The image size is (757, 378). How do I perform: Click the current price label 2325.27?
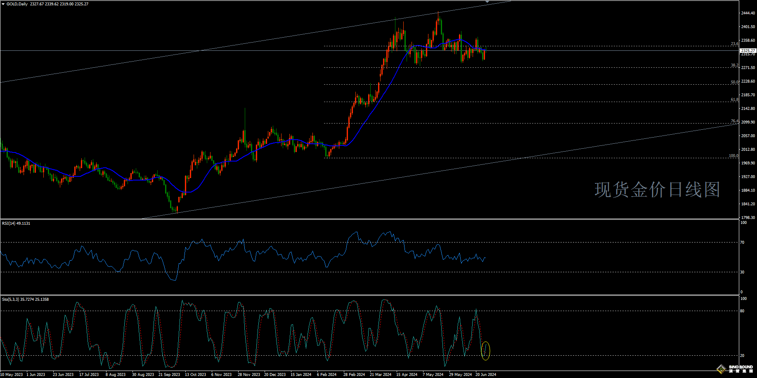point(748,50)
